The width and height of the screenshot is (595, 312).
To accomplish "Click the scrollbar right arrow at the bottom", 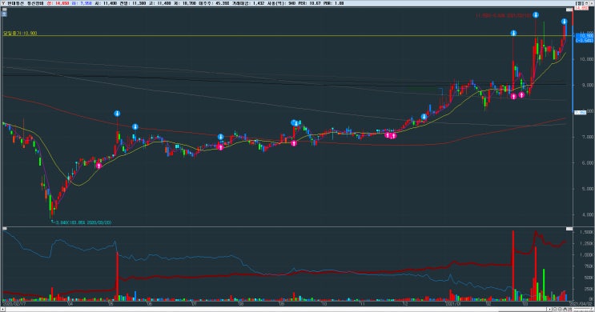I will 550,310.
